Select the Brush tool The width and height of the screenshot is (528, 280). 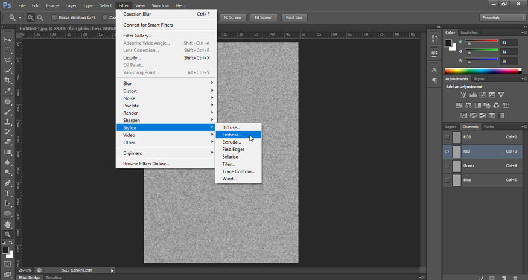(7, 112)
